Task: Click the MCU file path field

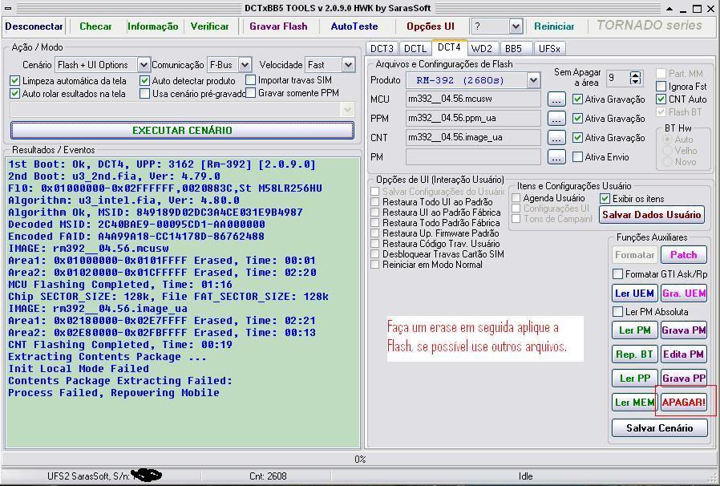Action: (x=473, y=99)
